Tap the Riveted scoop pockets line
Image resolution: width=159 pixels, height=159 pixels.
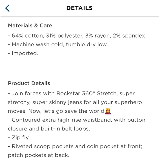(75, 146)
